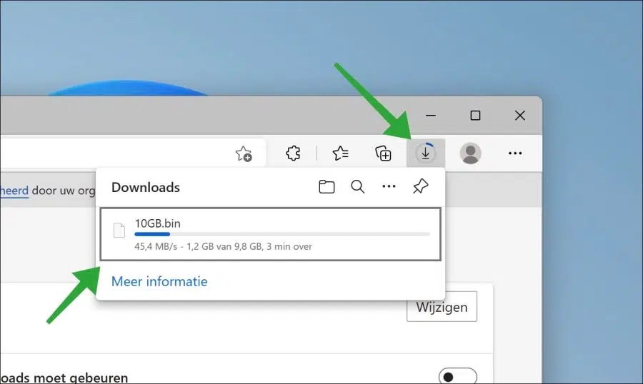The width and height of the screenshot is (643, 384).
Task: Click the Wijzigen button
Action: point(442,306)
